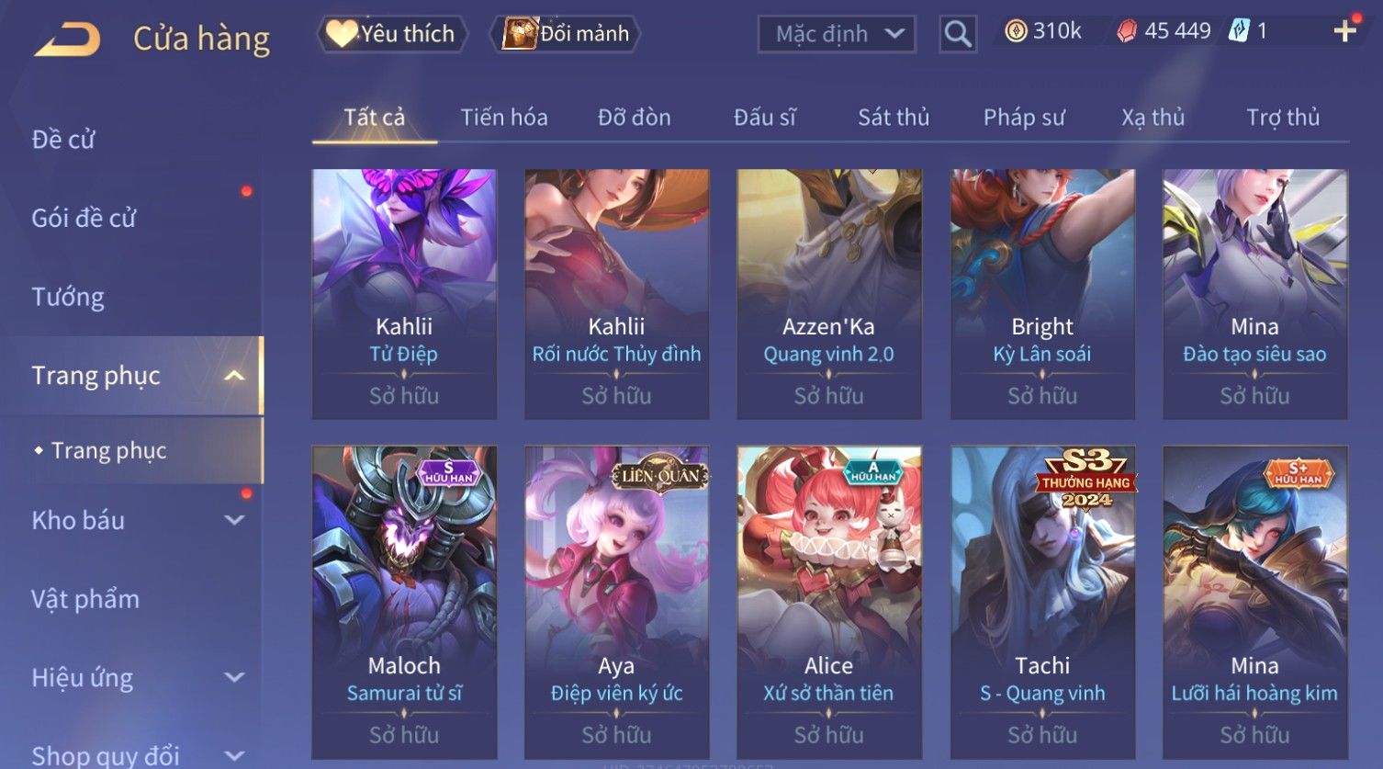Open the Mặc định sort dropdown

click(x=837, y=35)
